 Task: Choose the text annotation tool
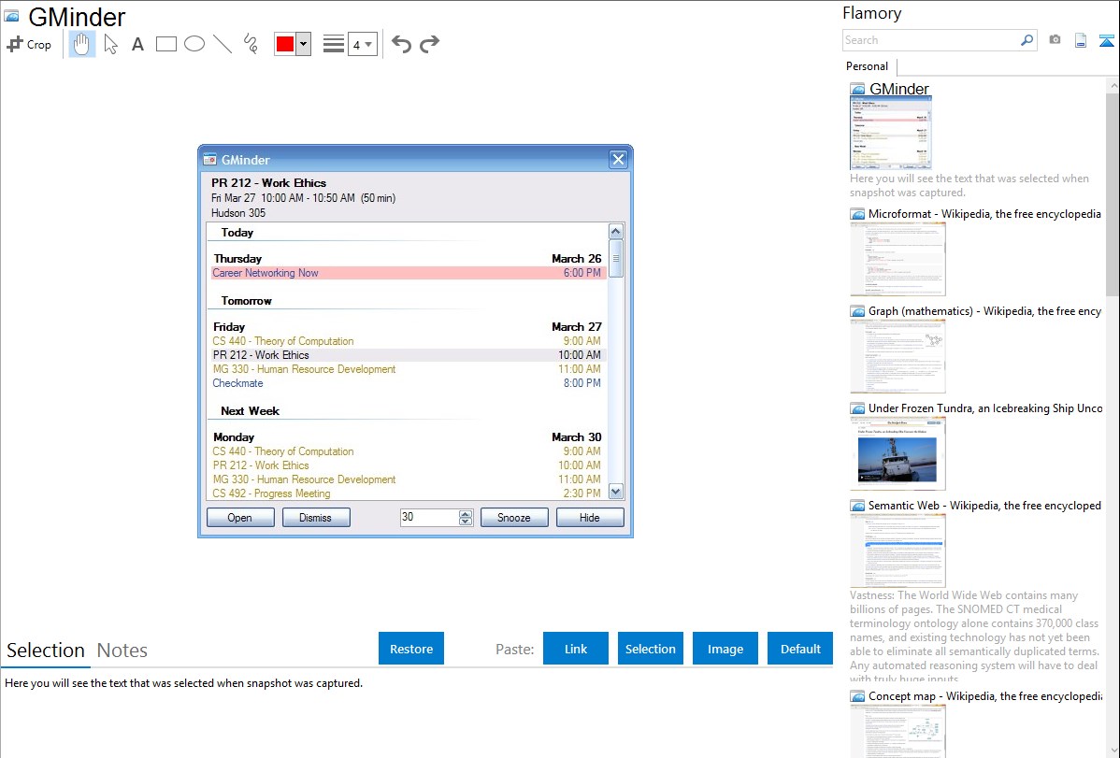pyautogui.click(x=137, y=44)
